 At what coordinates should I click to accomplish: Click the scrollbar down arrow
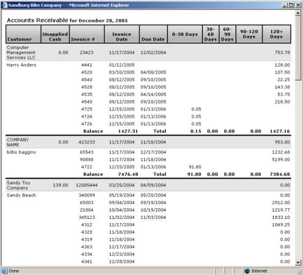click(298, 263)
